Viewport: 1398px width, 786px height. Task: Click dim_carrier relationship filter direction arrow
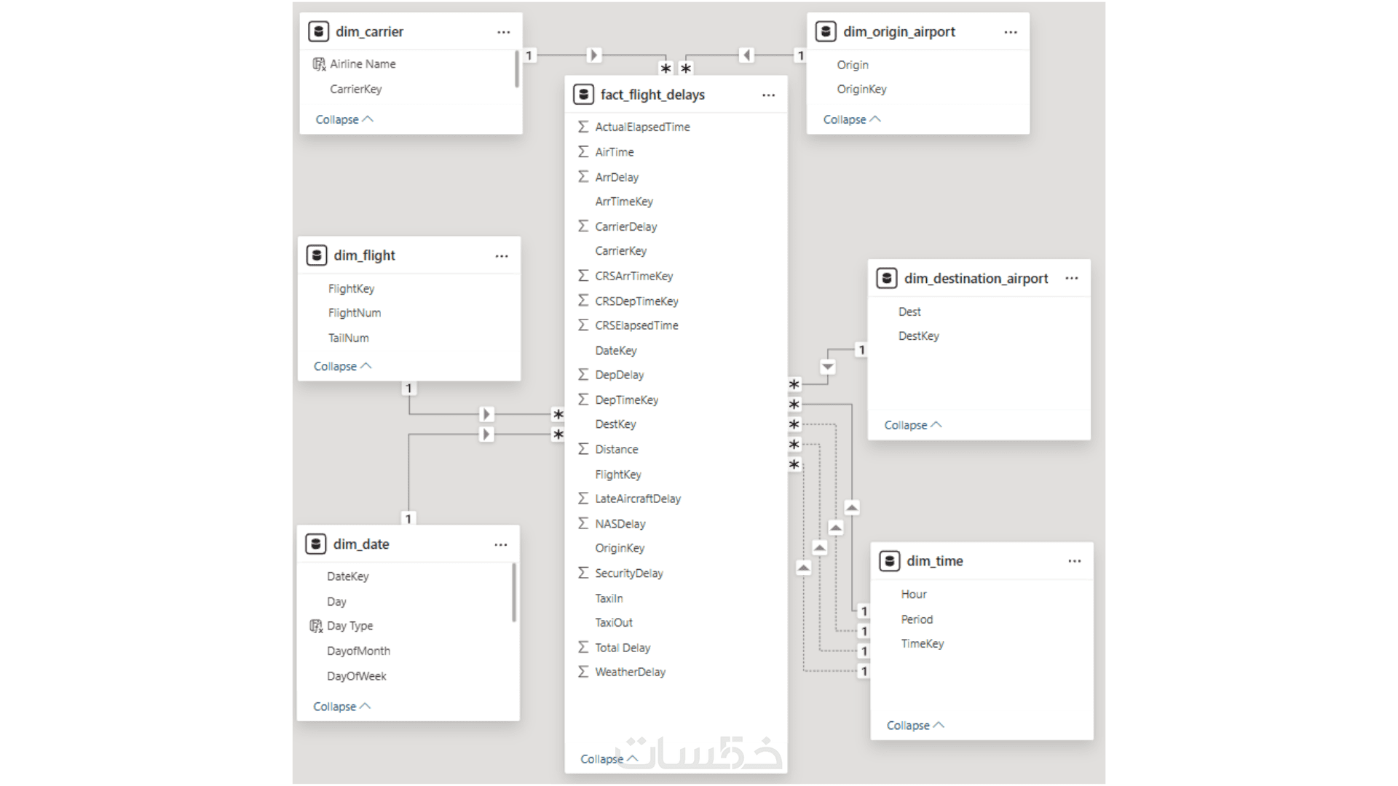click(593, 55)
